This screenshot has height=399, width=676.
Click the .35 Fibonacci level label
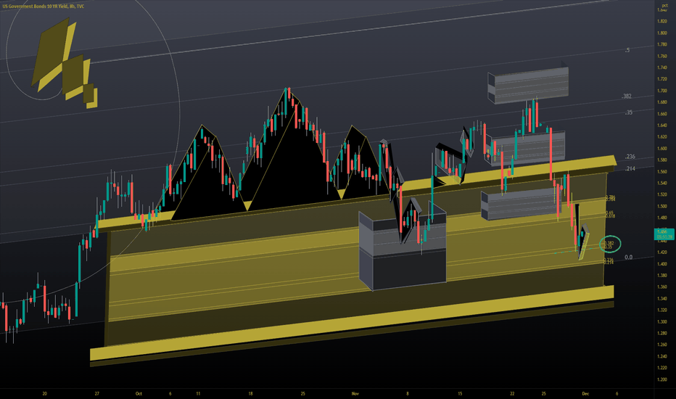(629, 112)
